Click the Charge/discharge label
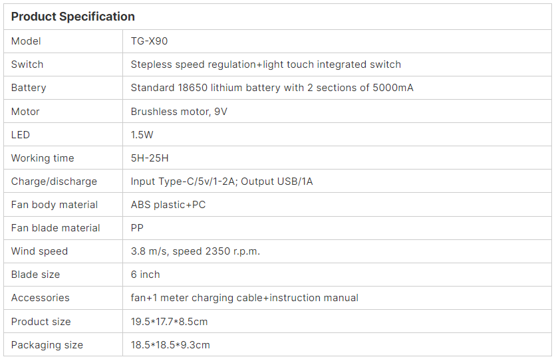The width and height of the screenshot is (558, 361). pyautogui.click(x=54, y=181)
